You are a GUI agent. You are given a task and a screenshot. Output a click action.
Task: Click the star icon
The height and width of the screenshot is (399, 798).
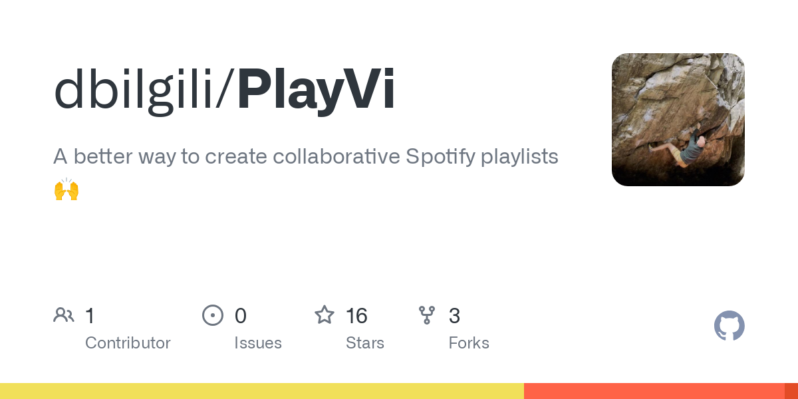[325, 315]
